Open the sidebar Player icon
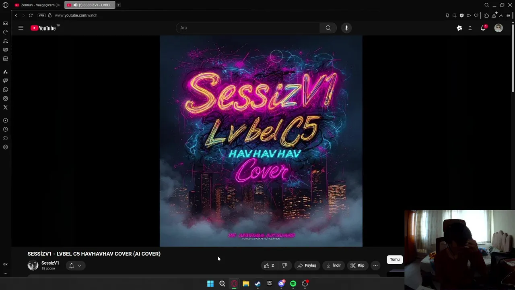515x290 pixels. 5,120
